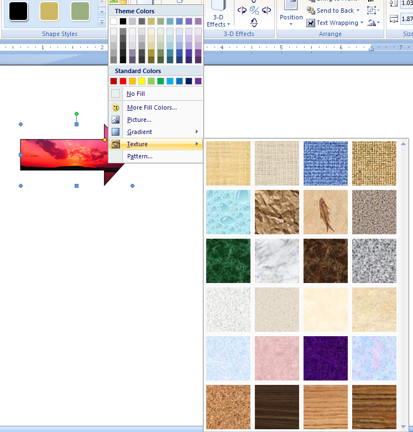
Task: Pick the purple standard color
Action: [x=198, y=81]
